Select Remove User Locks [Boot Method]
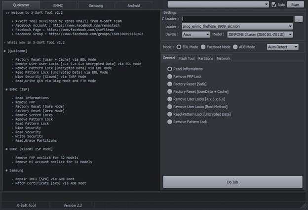The image size is (308, 210). (197, 107)
